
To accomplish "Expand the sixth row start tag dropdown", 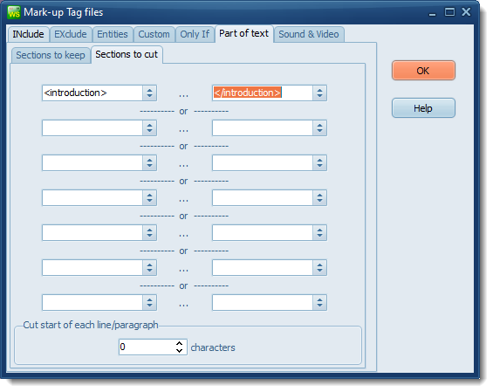I will tap(150, 268).
